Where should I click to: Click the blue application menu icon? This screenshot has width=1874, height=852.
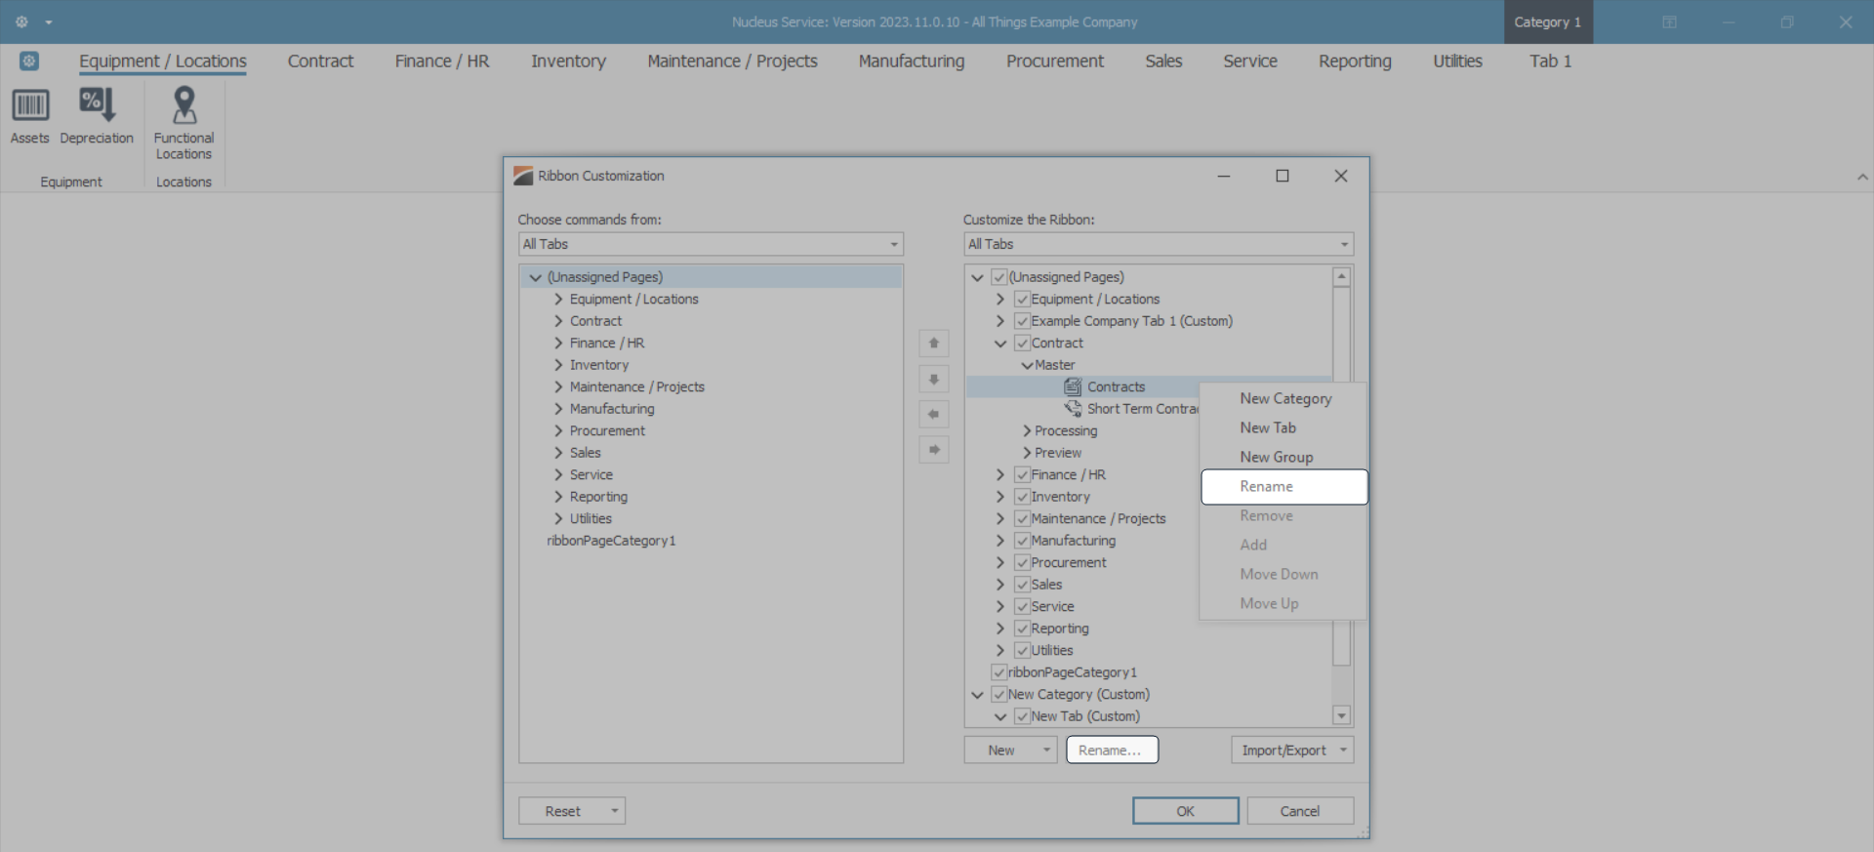click(x=29, y=61)
